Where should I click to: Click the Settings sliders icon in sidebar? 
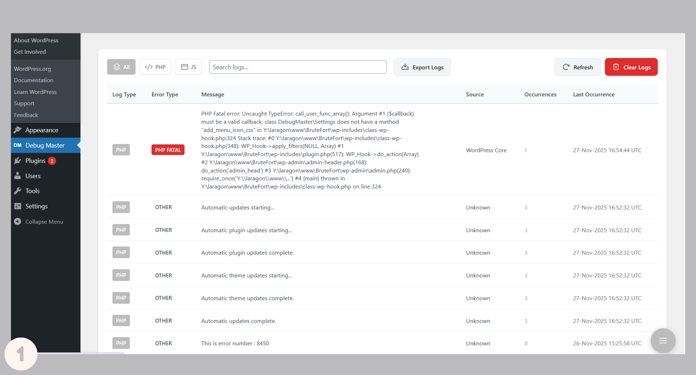pos(17,206)
